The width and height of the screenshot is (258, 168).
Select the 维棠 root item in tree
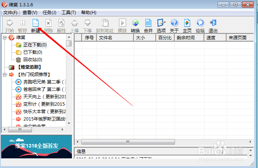coord(21,37)
